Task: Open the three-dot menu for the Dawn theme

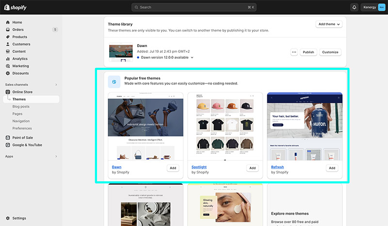Action: click(294, 52)
